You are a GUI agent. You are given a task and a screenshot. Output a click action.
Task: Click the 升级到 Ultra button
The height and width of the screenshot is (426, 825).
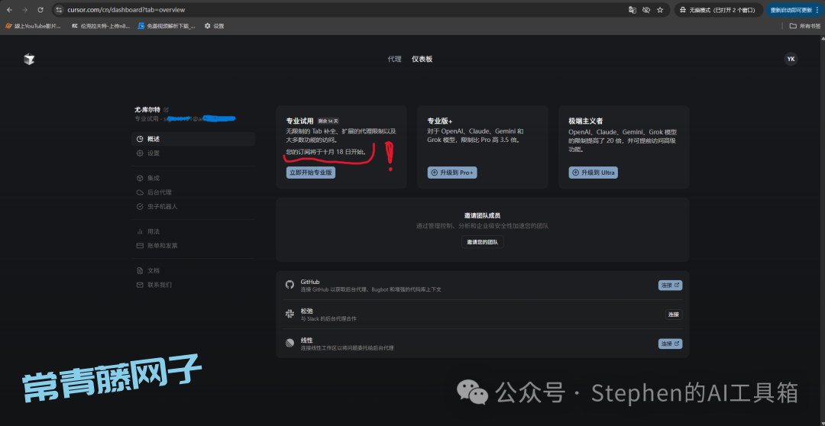point(593,173)
